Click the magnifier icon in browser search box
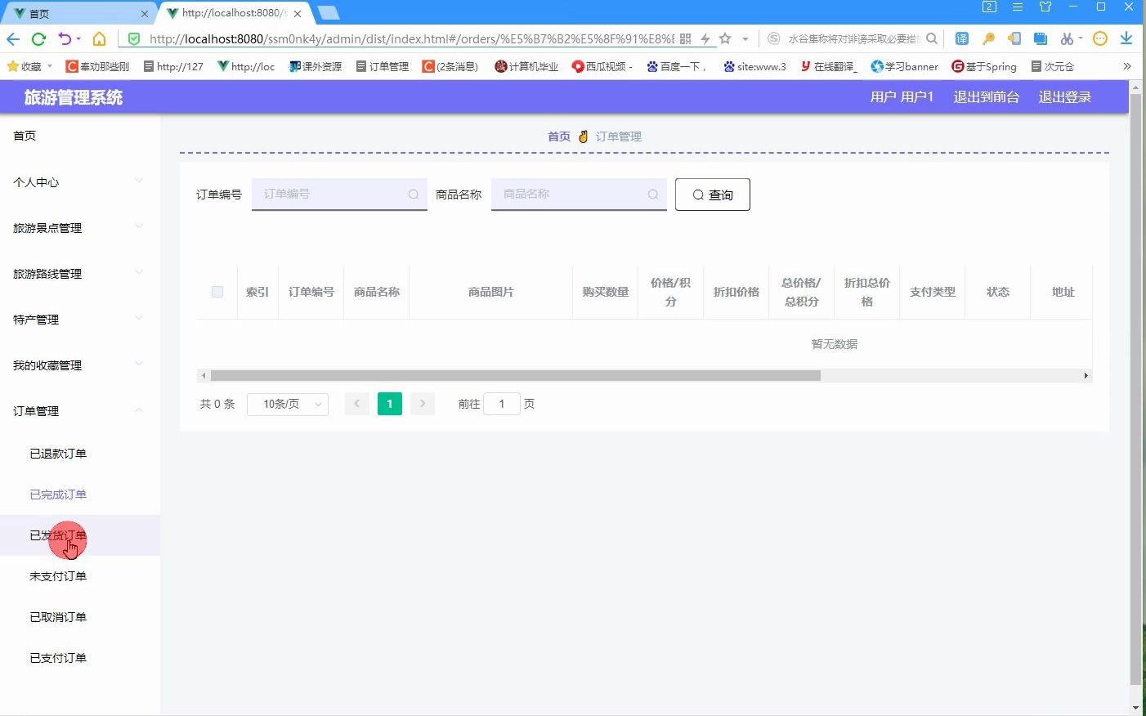 click(932, 38)
